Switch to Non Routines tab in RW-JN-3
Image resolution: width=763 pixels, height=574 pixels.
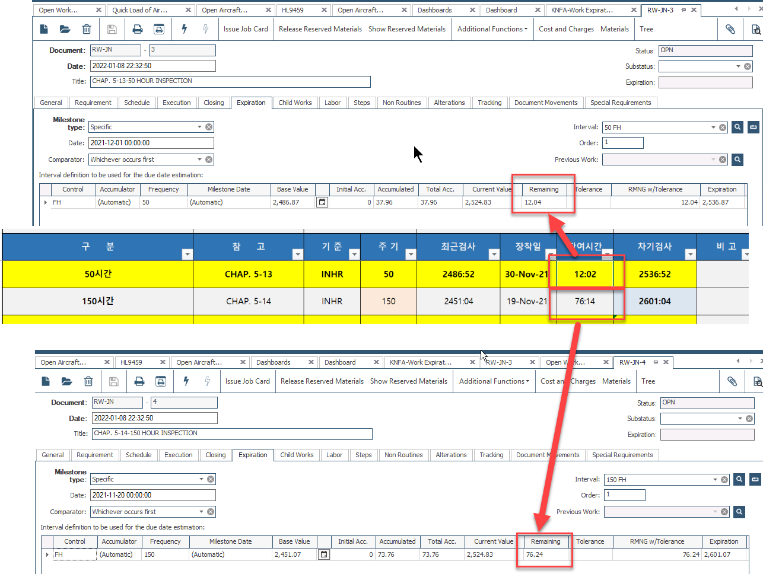point(402,103)
